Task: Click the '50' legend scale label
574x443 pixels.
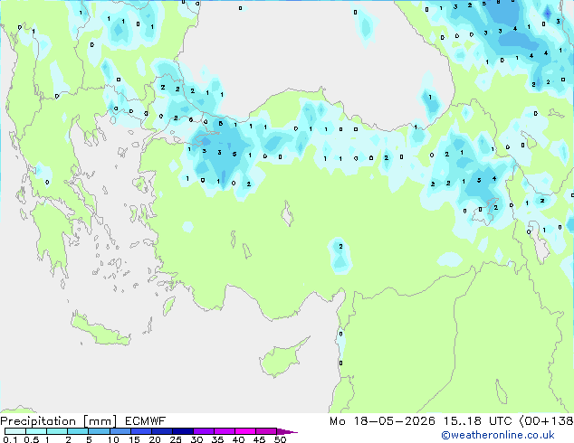Action: click(x=280, y=439)
